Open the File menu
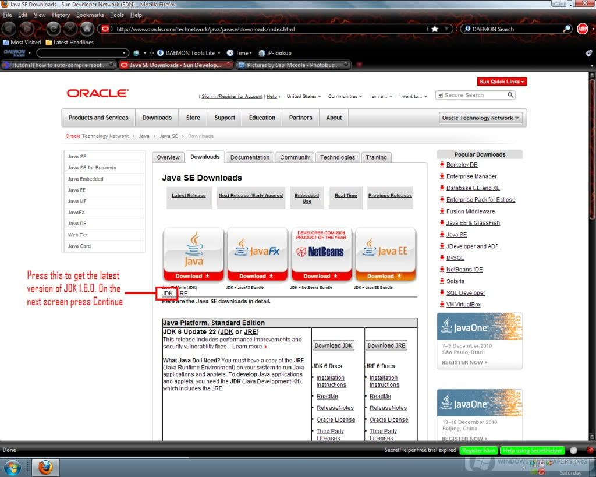The height and width of the screenshot is (477, 596). point(7,15)
